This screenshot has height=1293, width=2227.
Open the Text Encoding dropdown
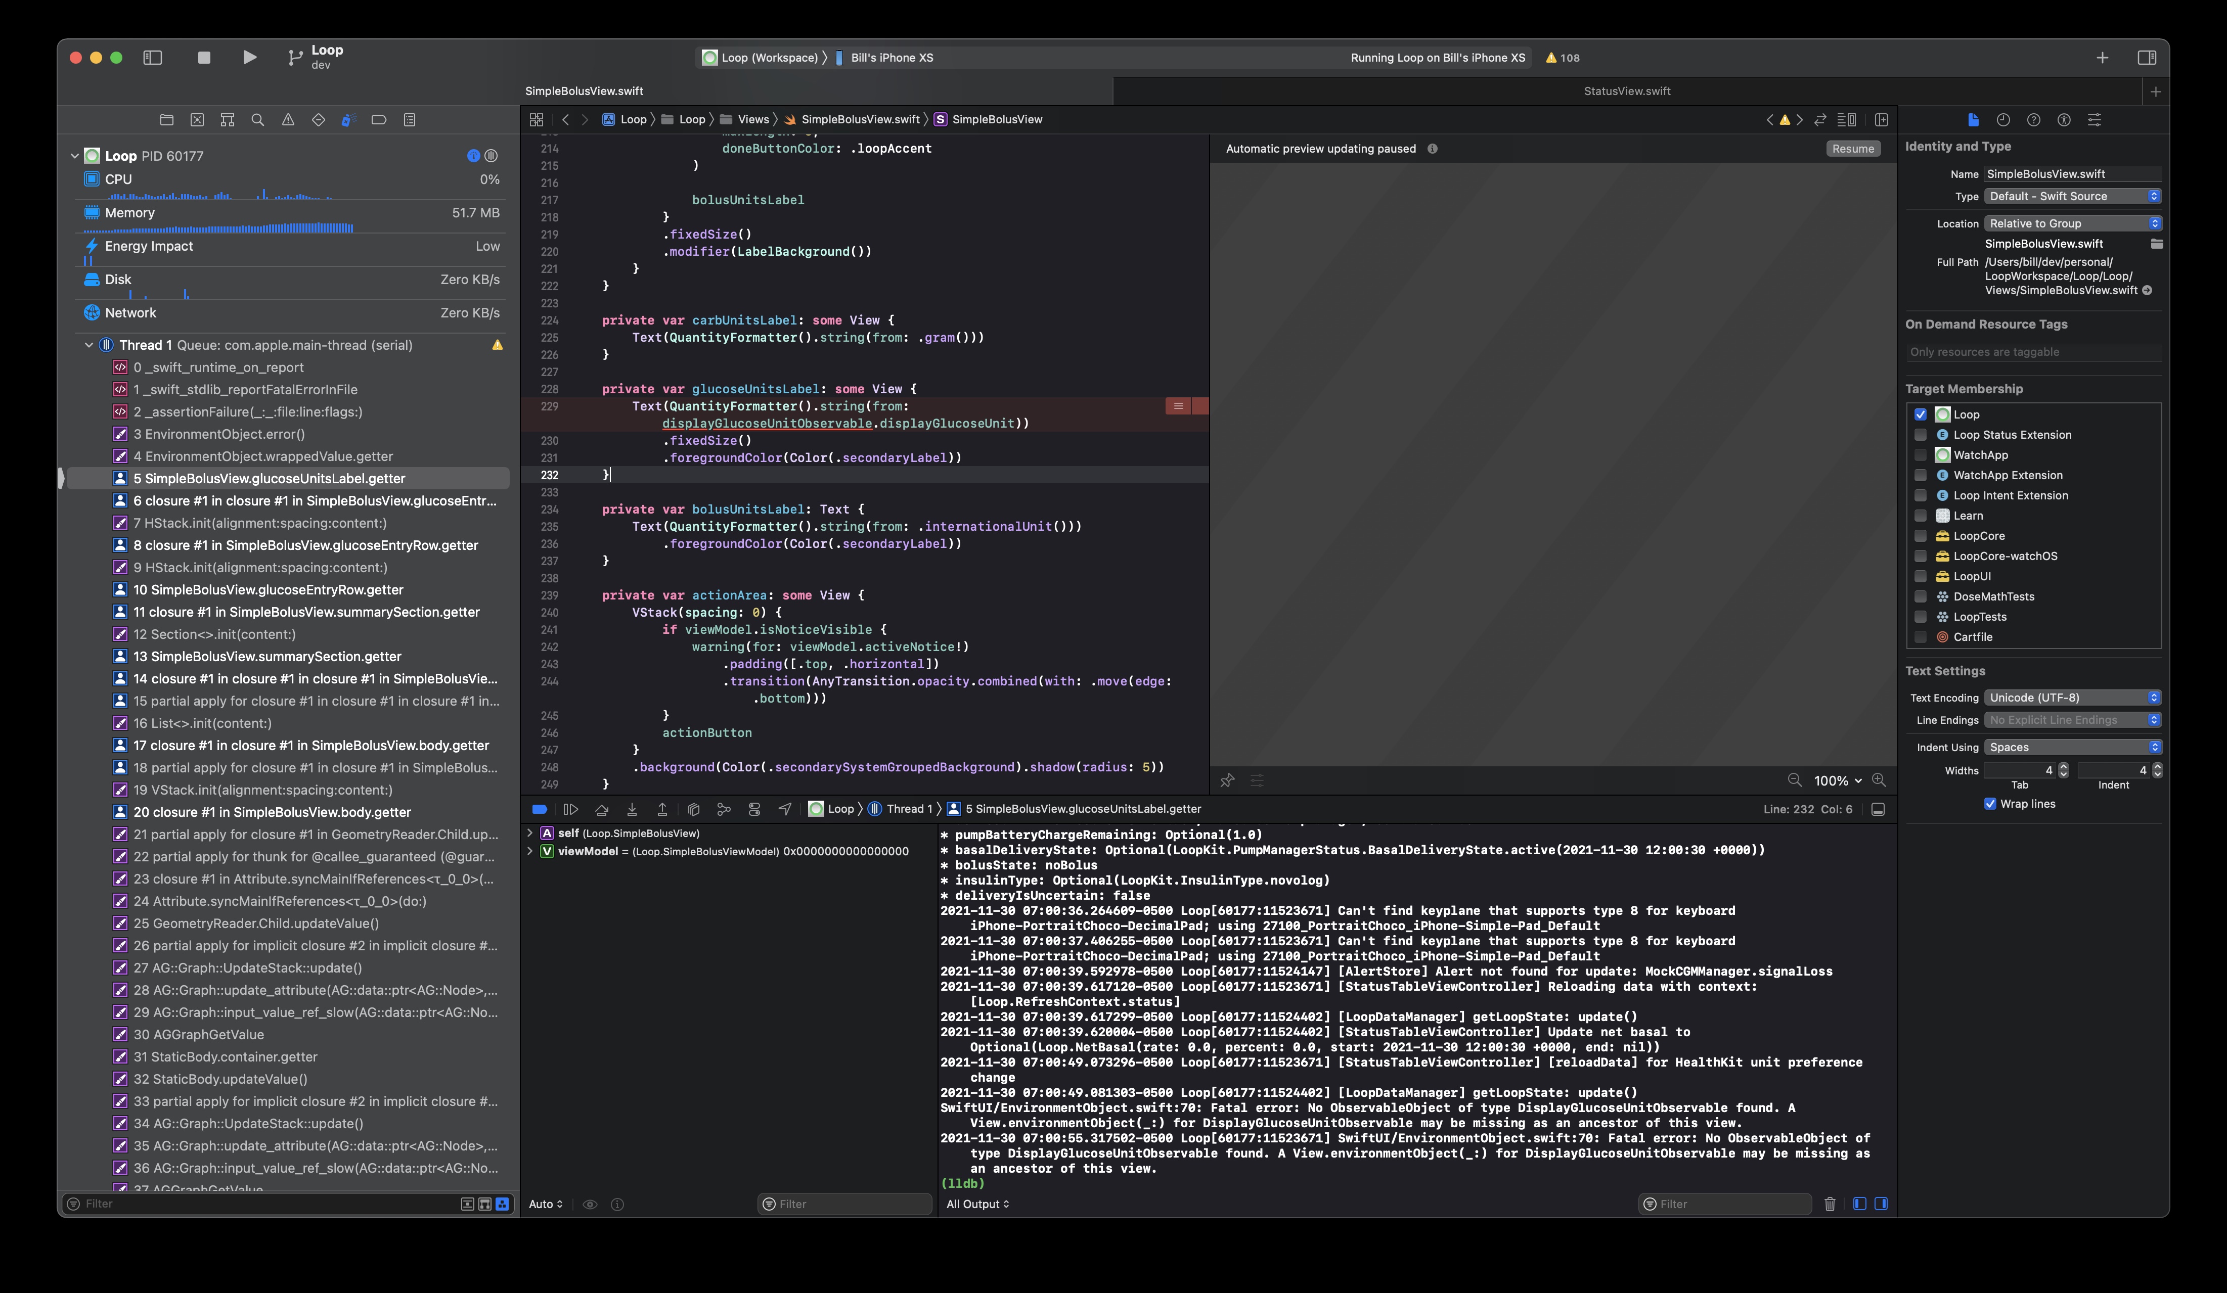coord(2072,697)
